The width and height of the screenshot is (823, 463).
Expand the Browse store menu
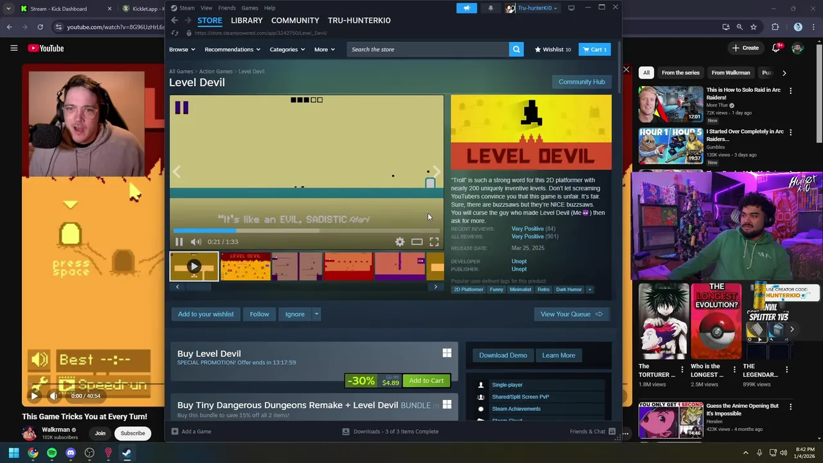click(x=181, y=50)
